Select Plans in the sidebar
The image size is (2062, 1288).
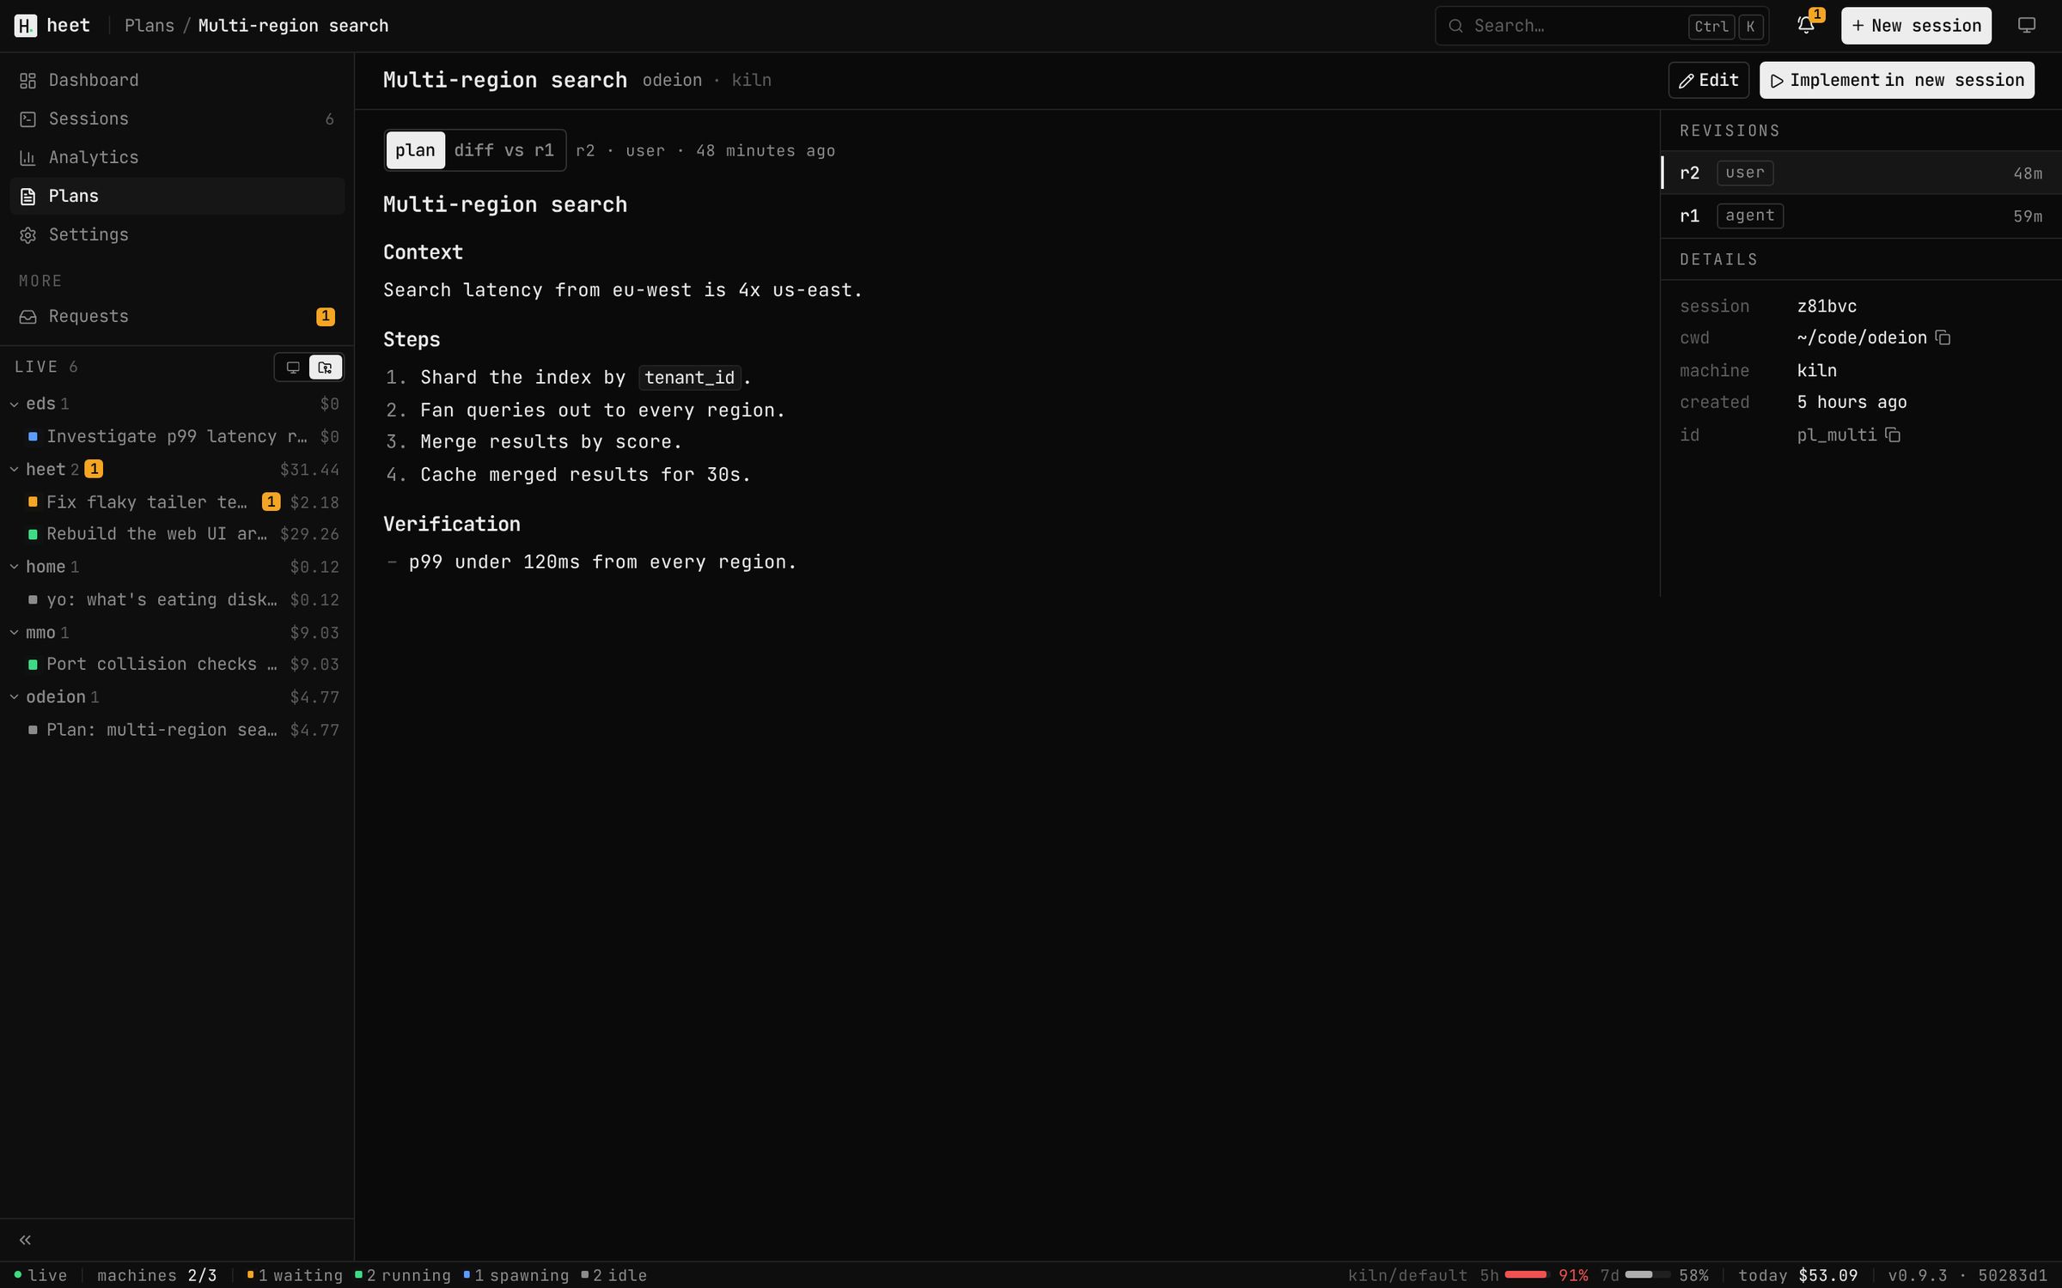177,196
